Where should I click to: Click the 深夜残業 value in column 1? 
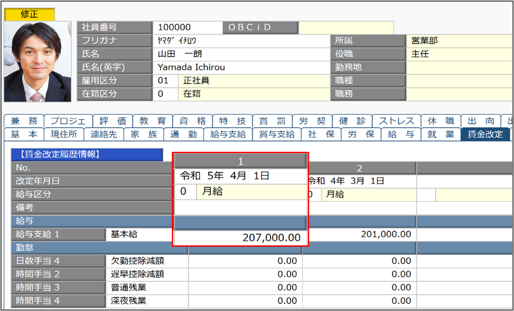tap(245, 301)
